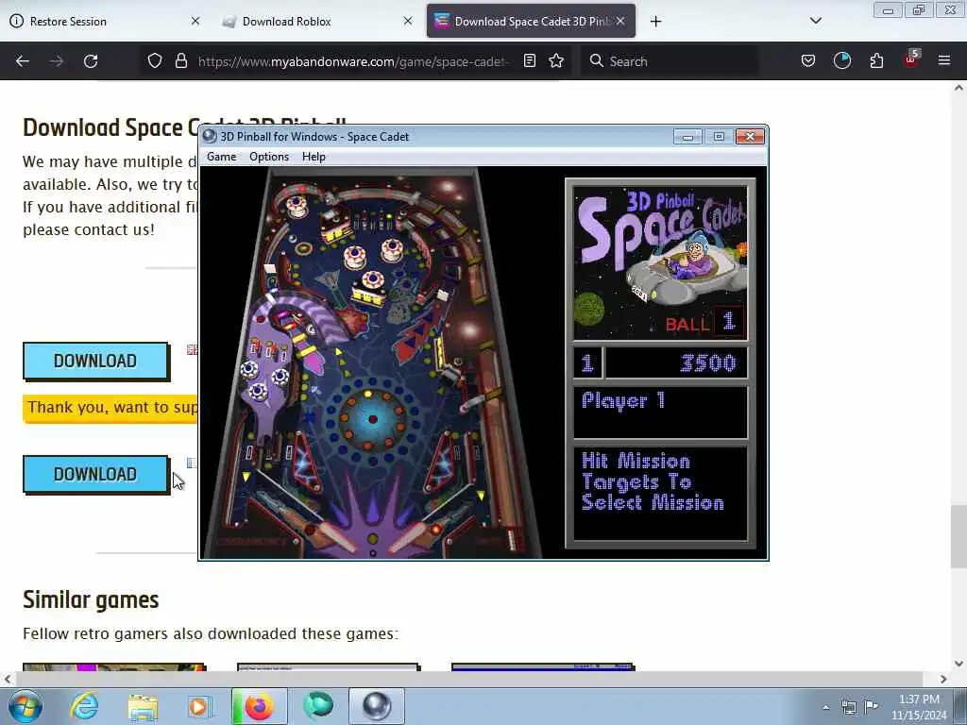Open the tracking protection shield icon
This screenshot has width=967, height=725.
[155, 61]
